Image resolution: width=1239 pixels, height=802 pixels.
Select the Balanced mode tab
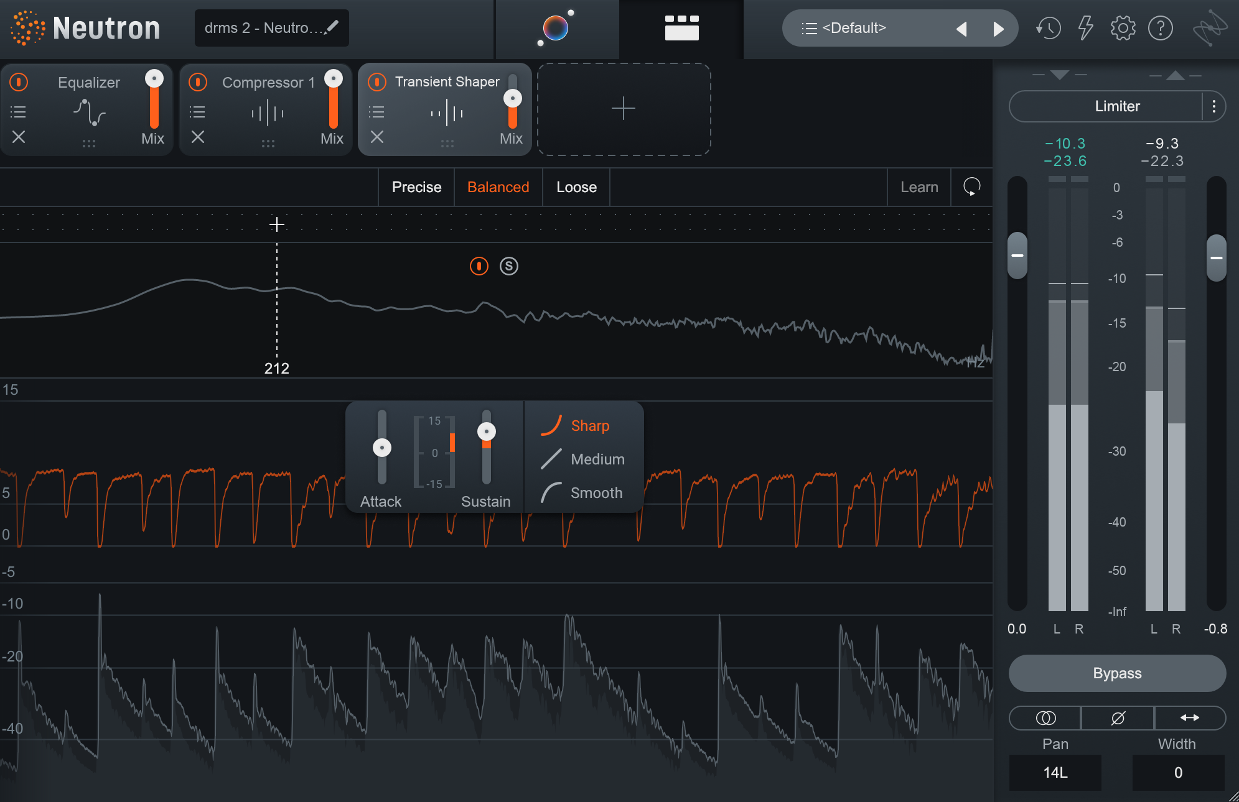tap(498, 187)
